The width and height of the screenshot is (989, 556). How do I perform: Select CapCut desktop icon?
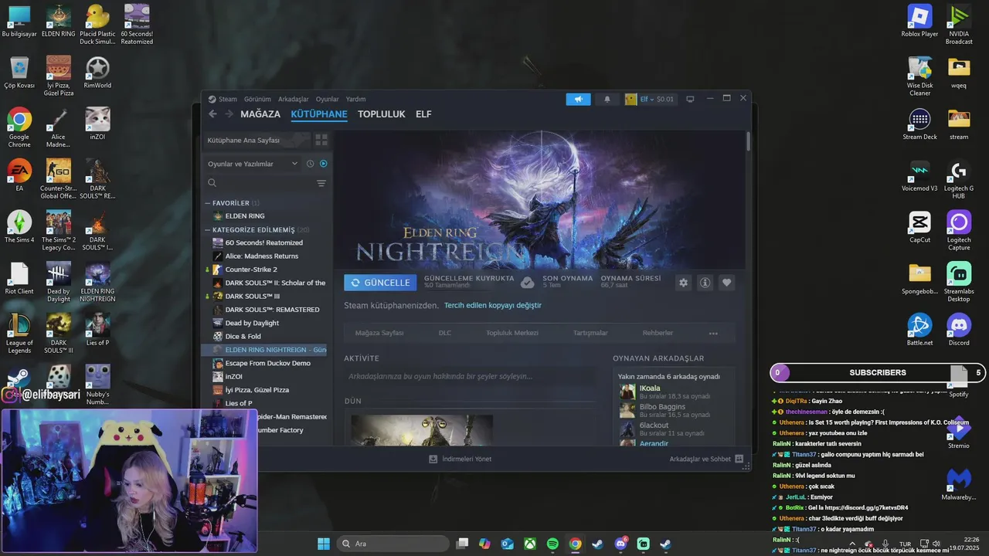919,227
